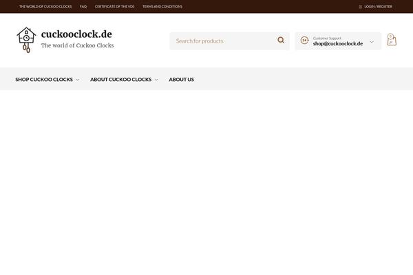Open the Shop Cuckoo Clocks menu
The image size is (413, 275).
pyautogui.click(x=44, y=80)
